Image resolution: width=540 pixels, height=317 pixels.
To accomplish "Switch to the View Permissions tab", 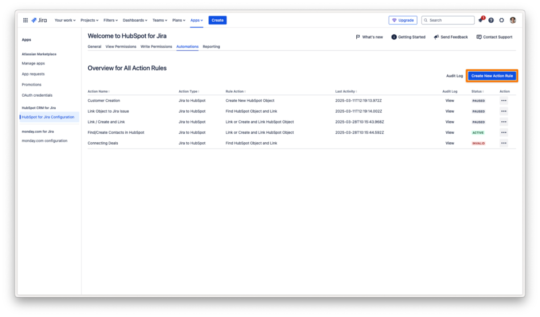I will (x=121, y=47).
